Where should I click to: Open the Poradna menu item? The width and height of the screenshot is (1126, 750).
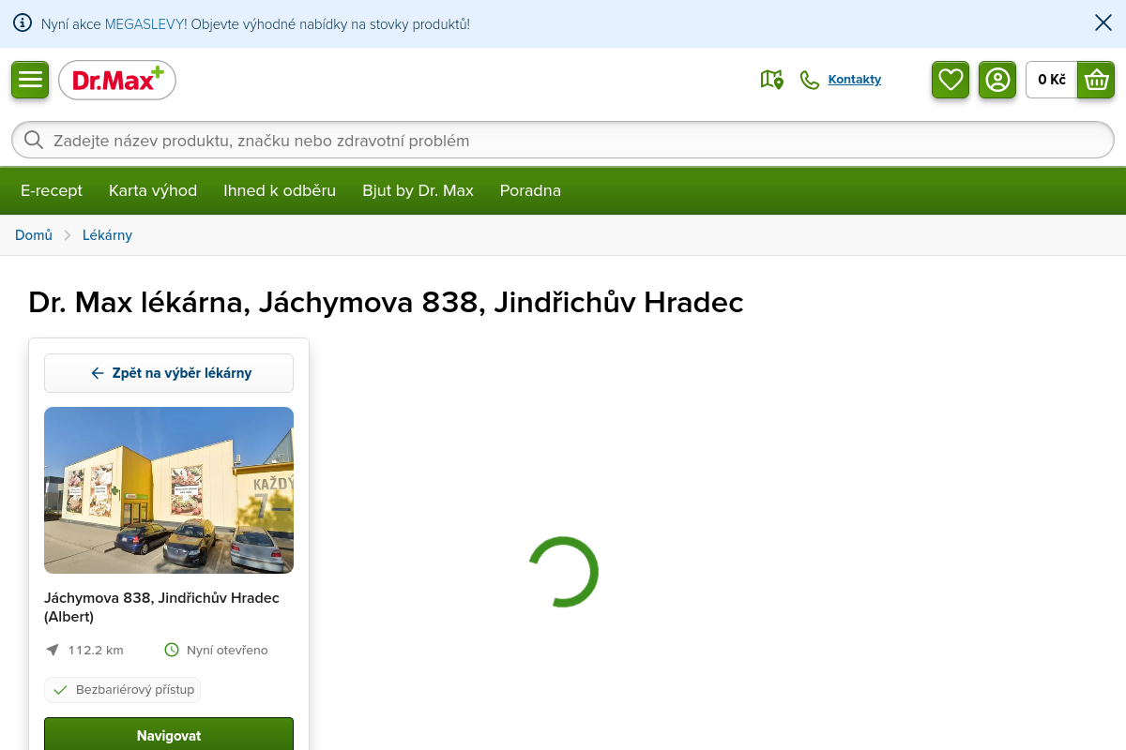(x=530, y=190)
